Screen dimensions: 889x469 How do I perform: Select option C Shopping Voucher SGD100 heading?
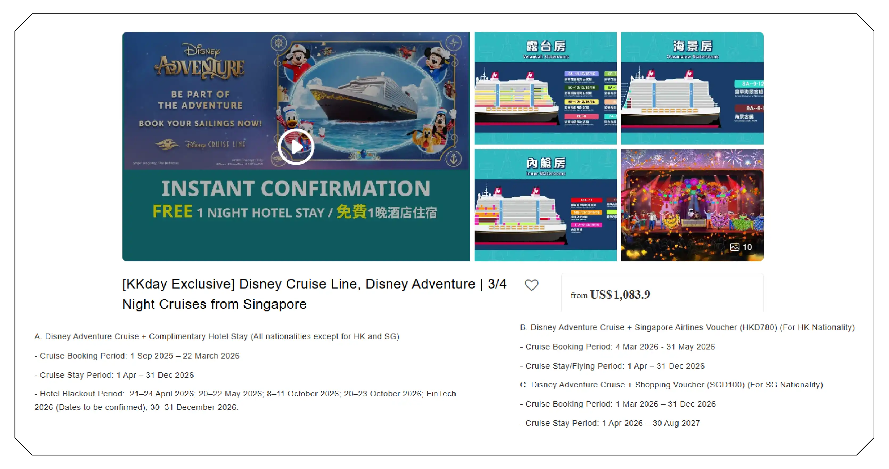pyautogui.click(x=671, y=385)
